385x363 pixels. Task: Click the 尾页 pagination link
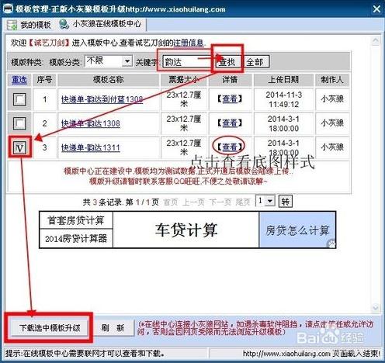243,202
